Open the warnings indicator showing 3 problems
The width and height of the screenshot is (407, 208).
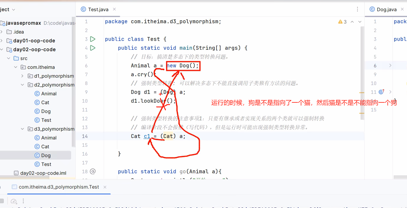click(x=342, y=22)
